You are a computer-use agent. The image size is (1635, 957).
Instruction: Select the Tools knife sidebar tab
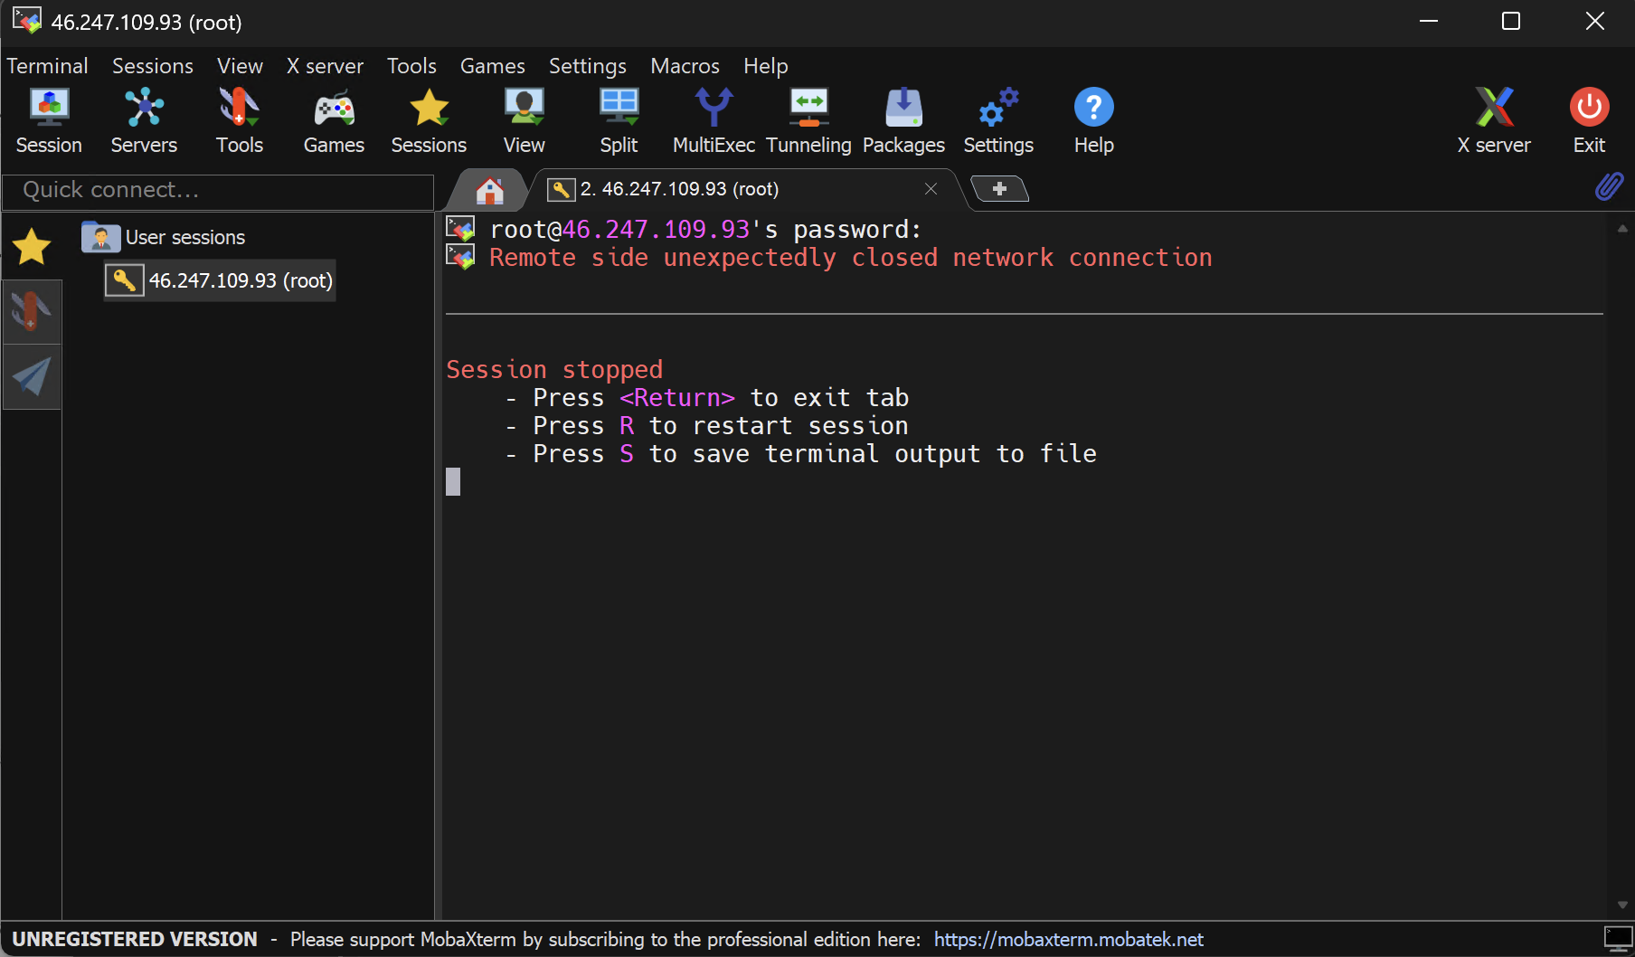32,311
